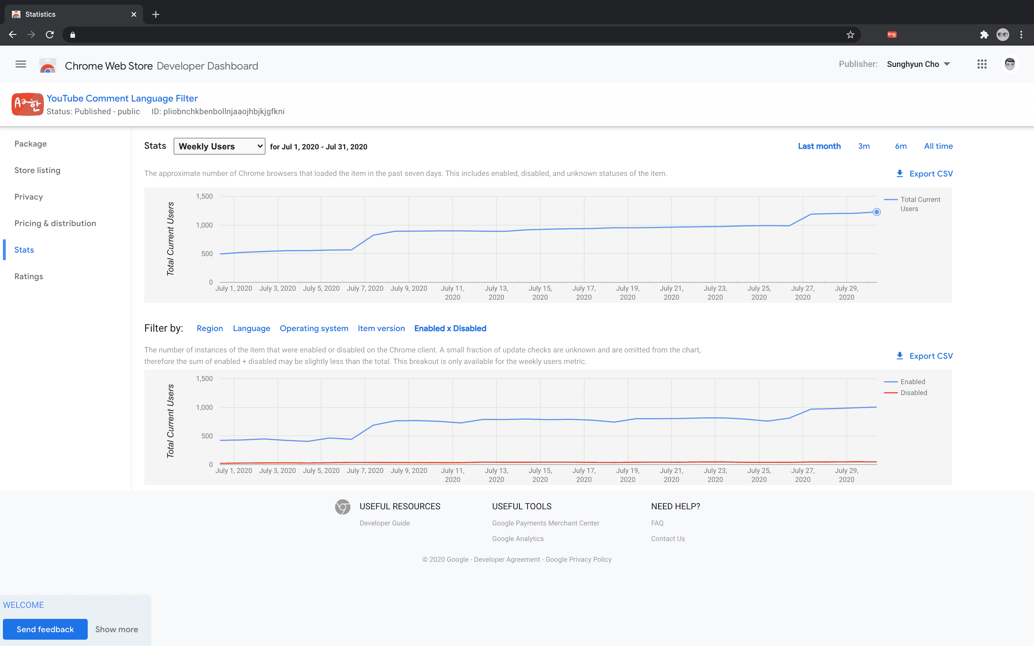Open the Store listing section
The height and width of the screenshot is (646, 1034).
[x=37, y=170]
